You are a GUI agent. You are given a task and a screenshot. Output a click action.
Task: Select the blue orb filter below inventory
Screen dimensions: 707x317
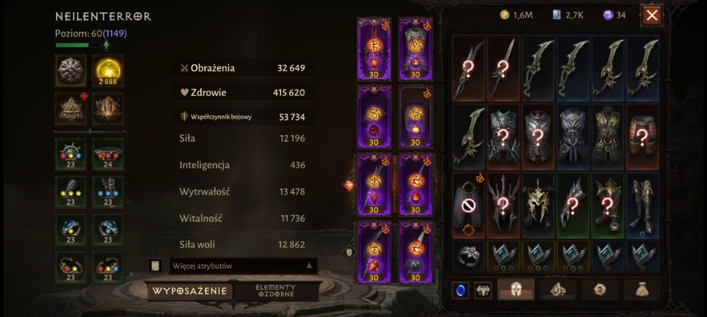461,290
